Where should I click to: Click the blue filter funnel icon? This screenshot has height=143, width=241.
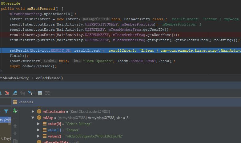pos(6,111)
